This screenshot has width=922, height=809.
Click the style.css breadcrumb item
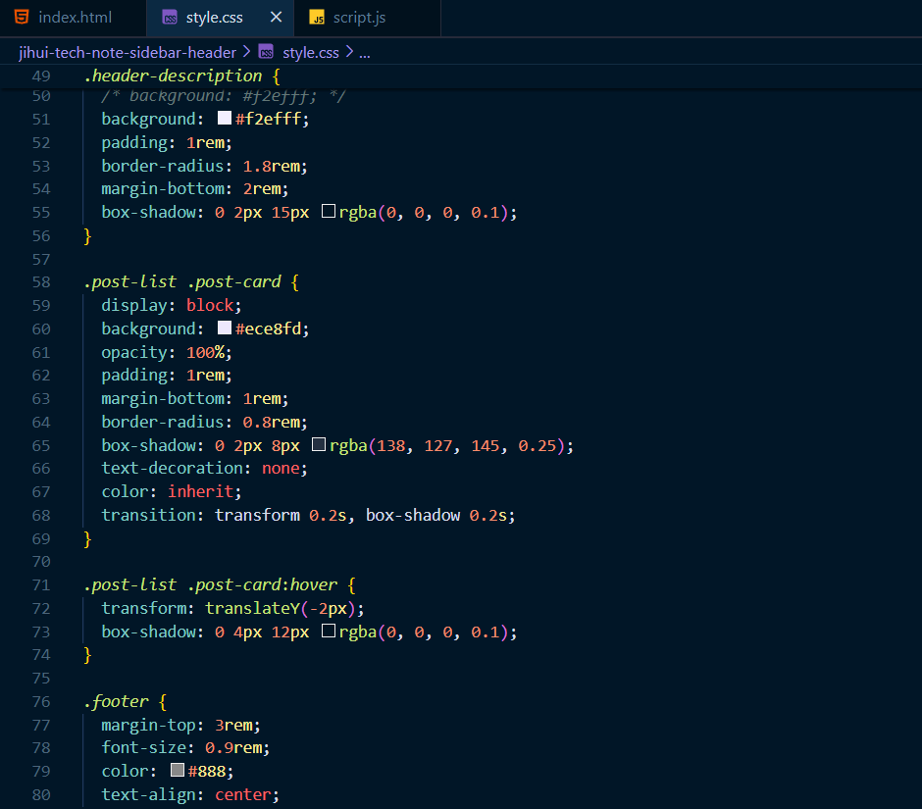pos(311,52)
